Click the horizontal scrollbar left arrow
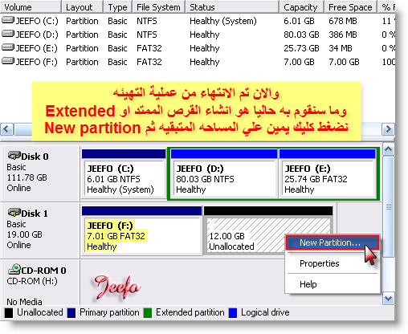Screen dimensions: 408x334 pos(6,129)
